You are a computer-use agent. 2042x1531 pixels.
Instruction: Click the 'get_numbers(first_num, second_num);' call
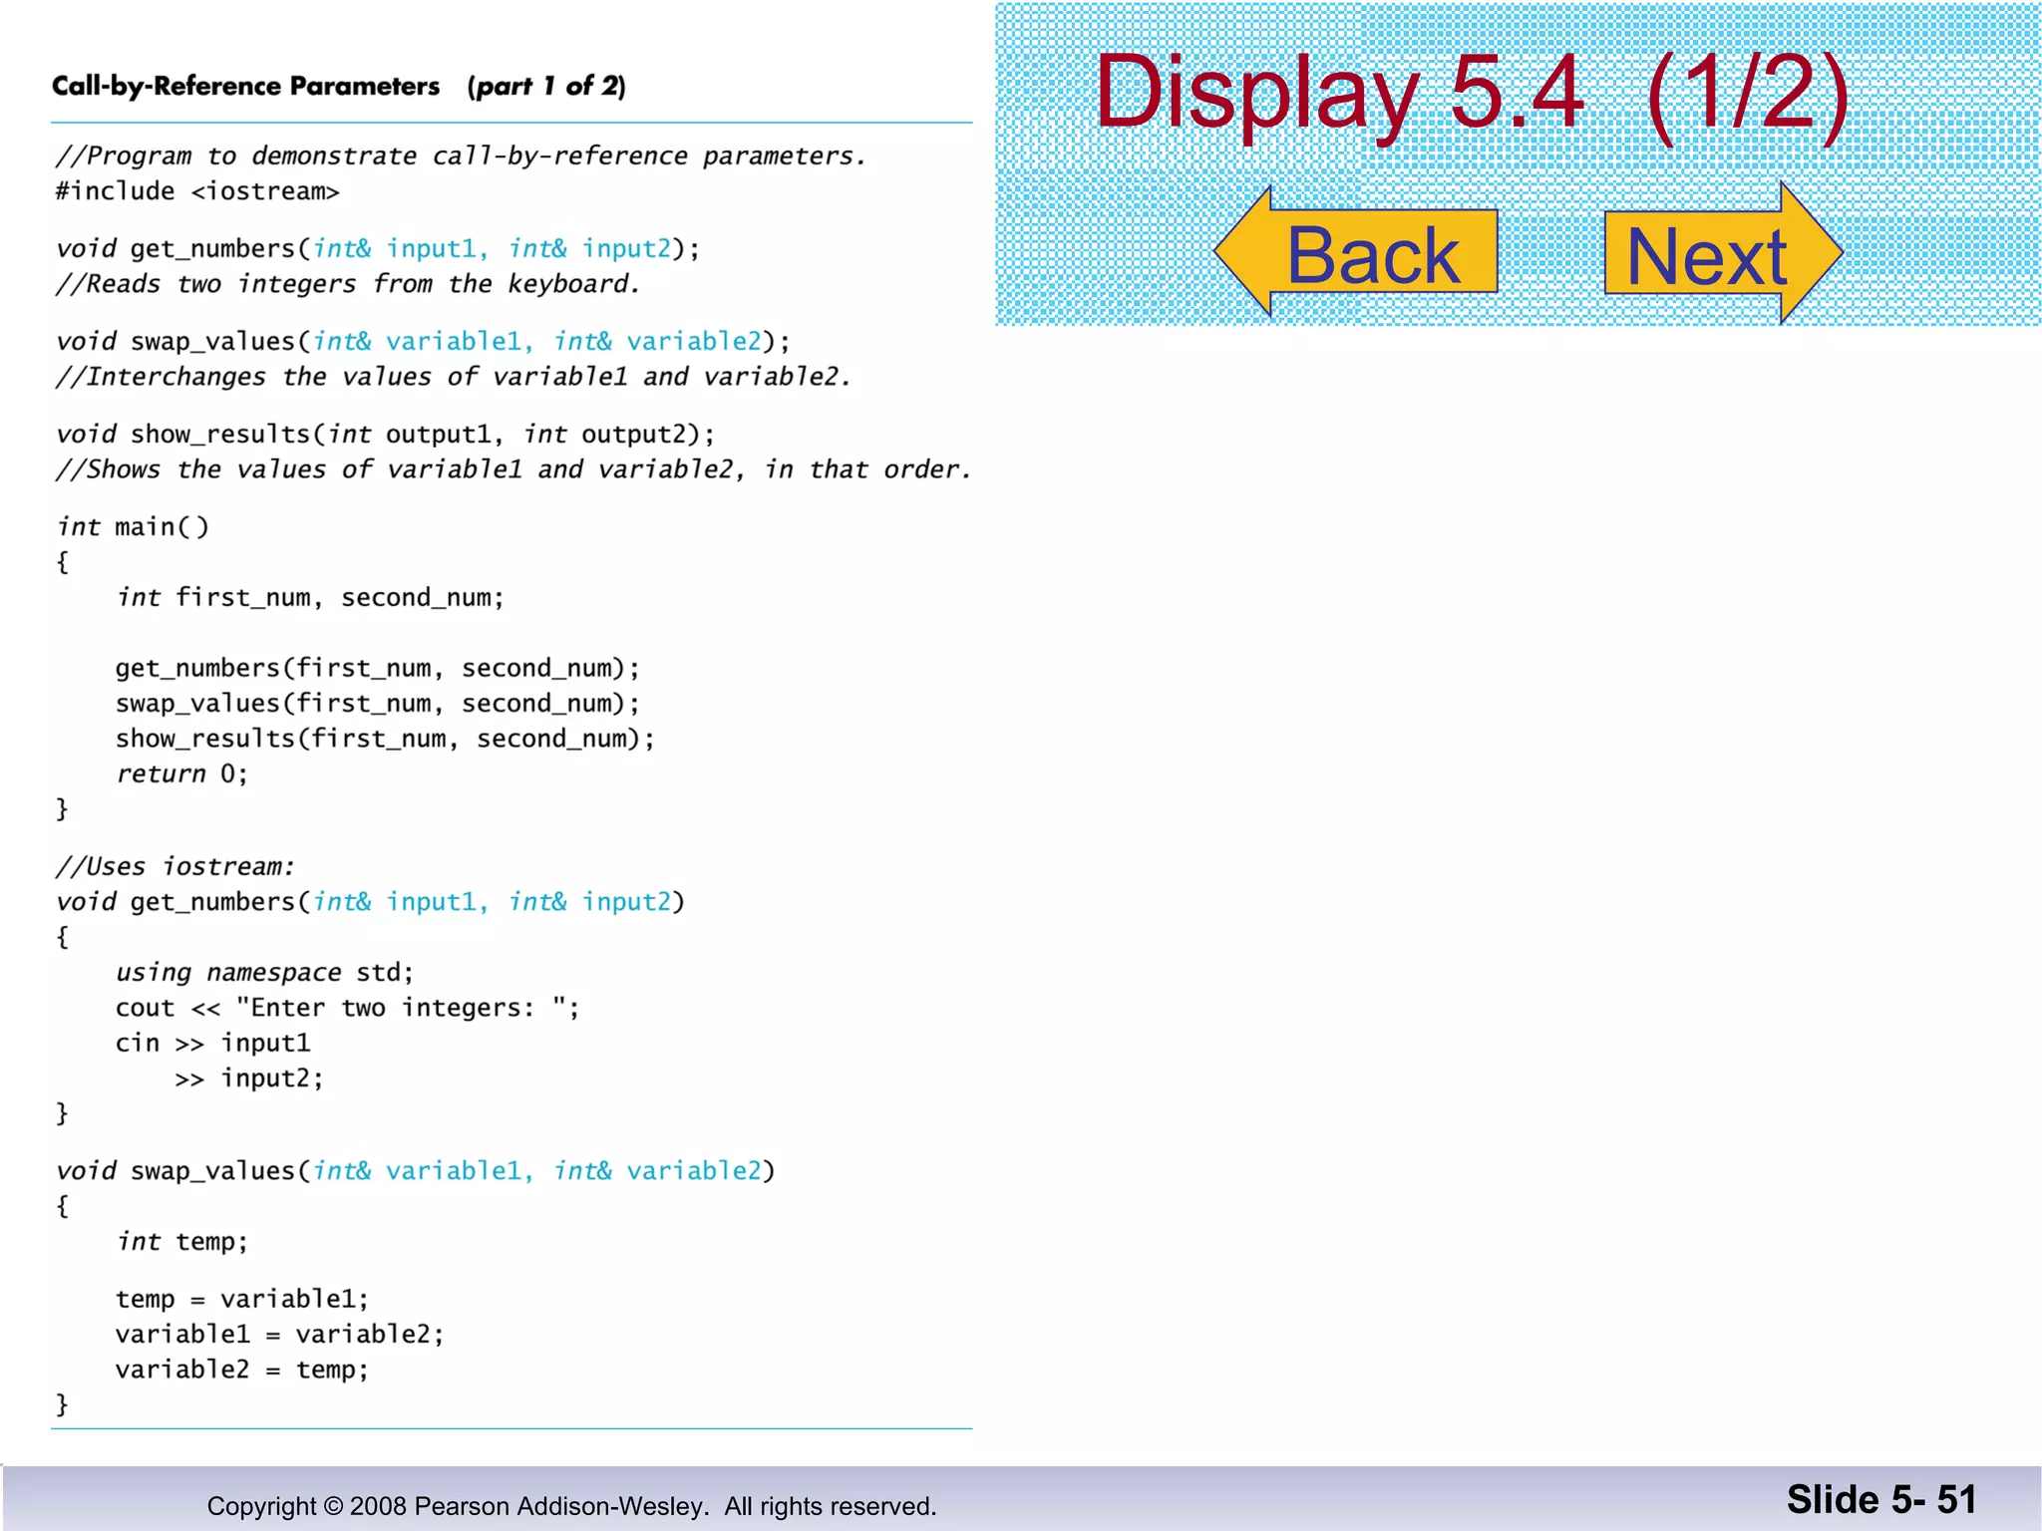click(x=377, y=669)
